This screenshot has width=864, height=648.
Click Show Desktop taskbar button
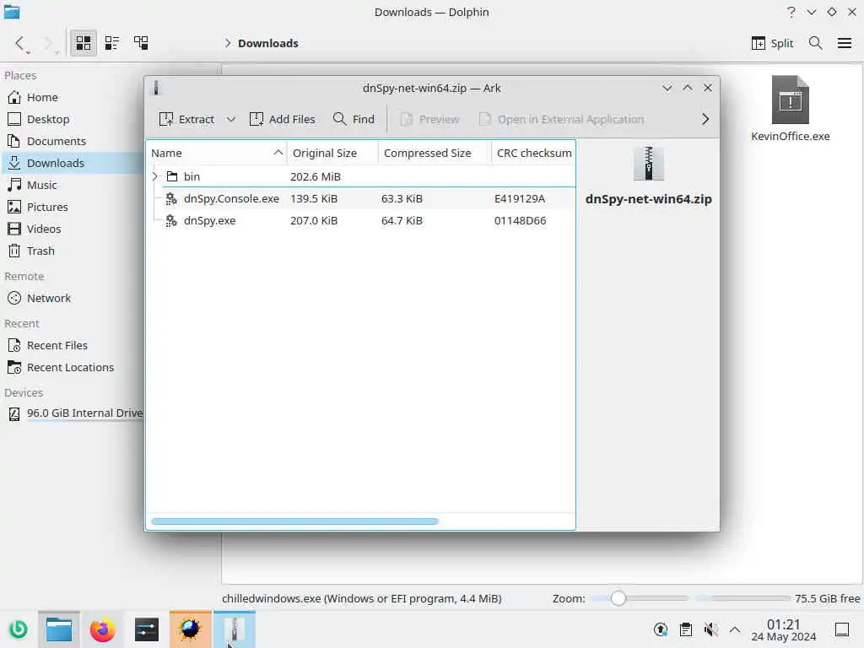tap(842, 629)
